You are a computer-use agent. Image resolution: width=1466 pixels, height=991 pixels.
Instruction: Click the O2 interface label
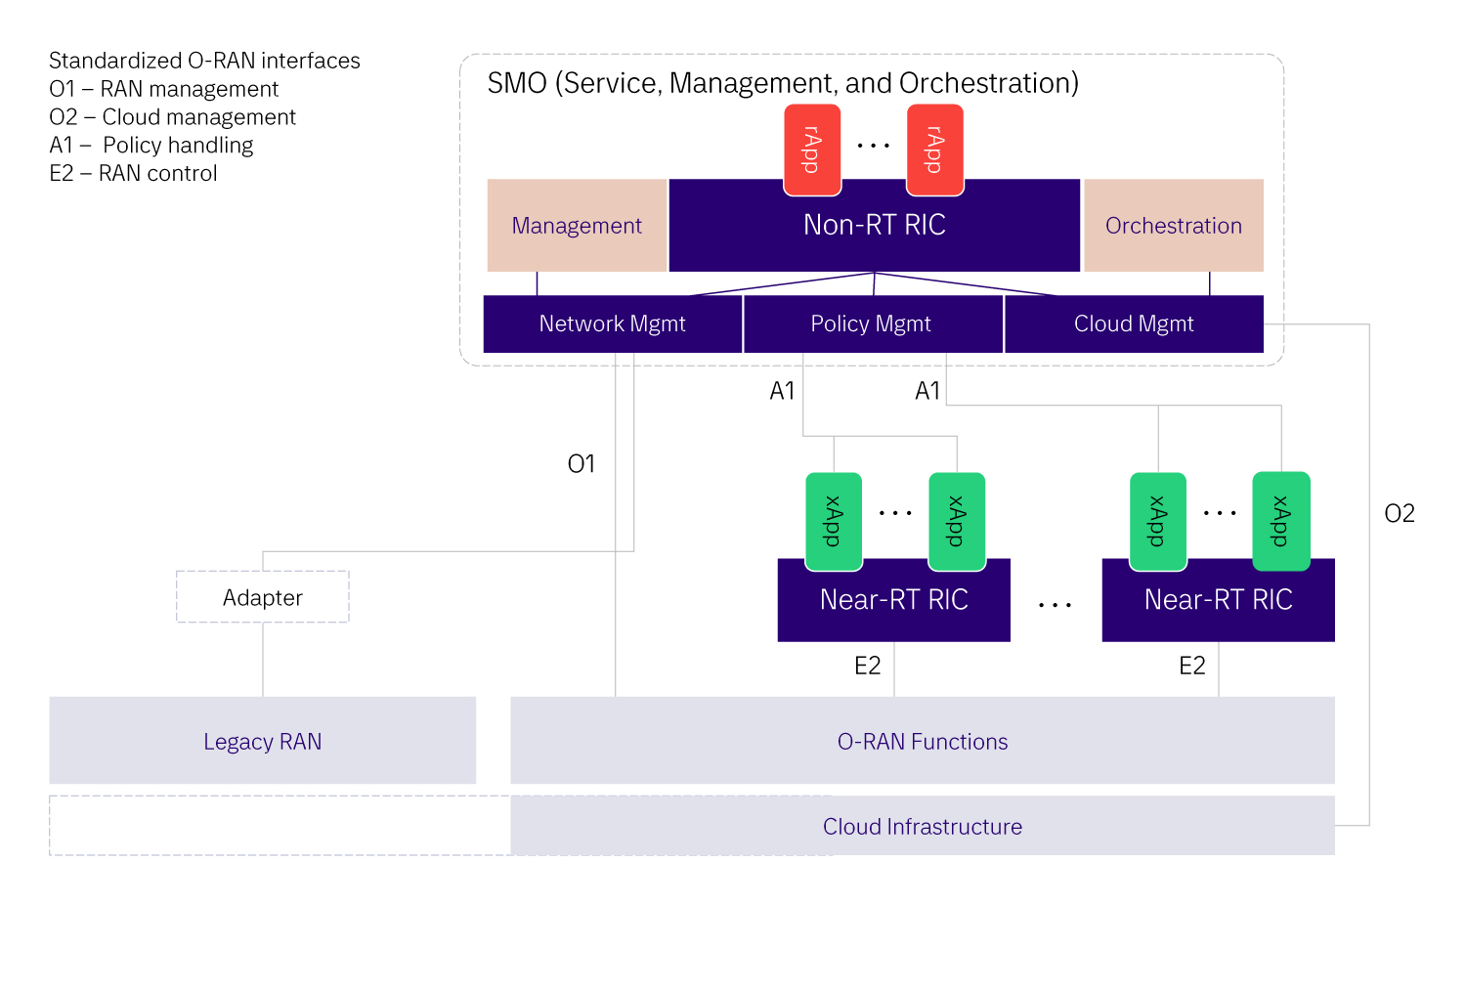click(x=1400, y=514)
